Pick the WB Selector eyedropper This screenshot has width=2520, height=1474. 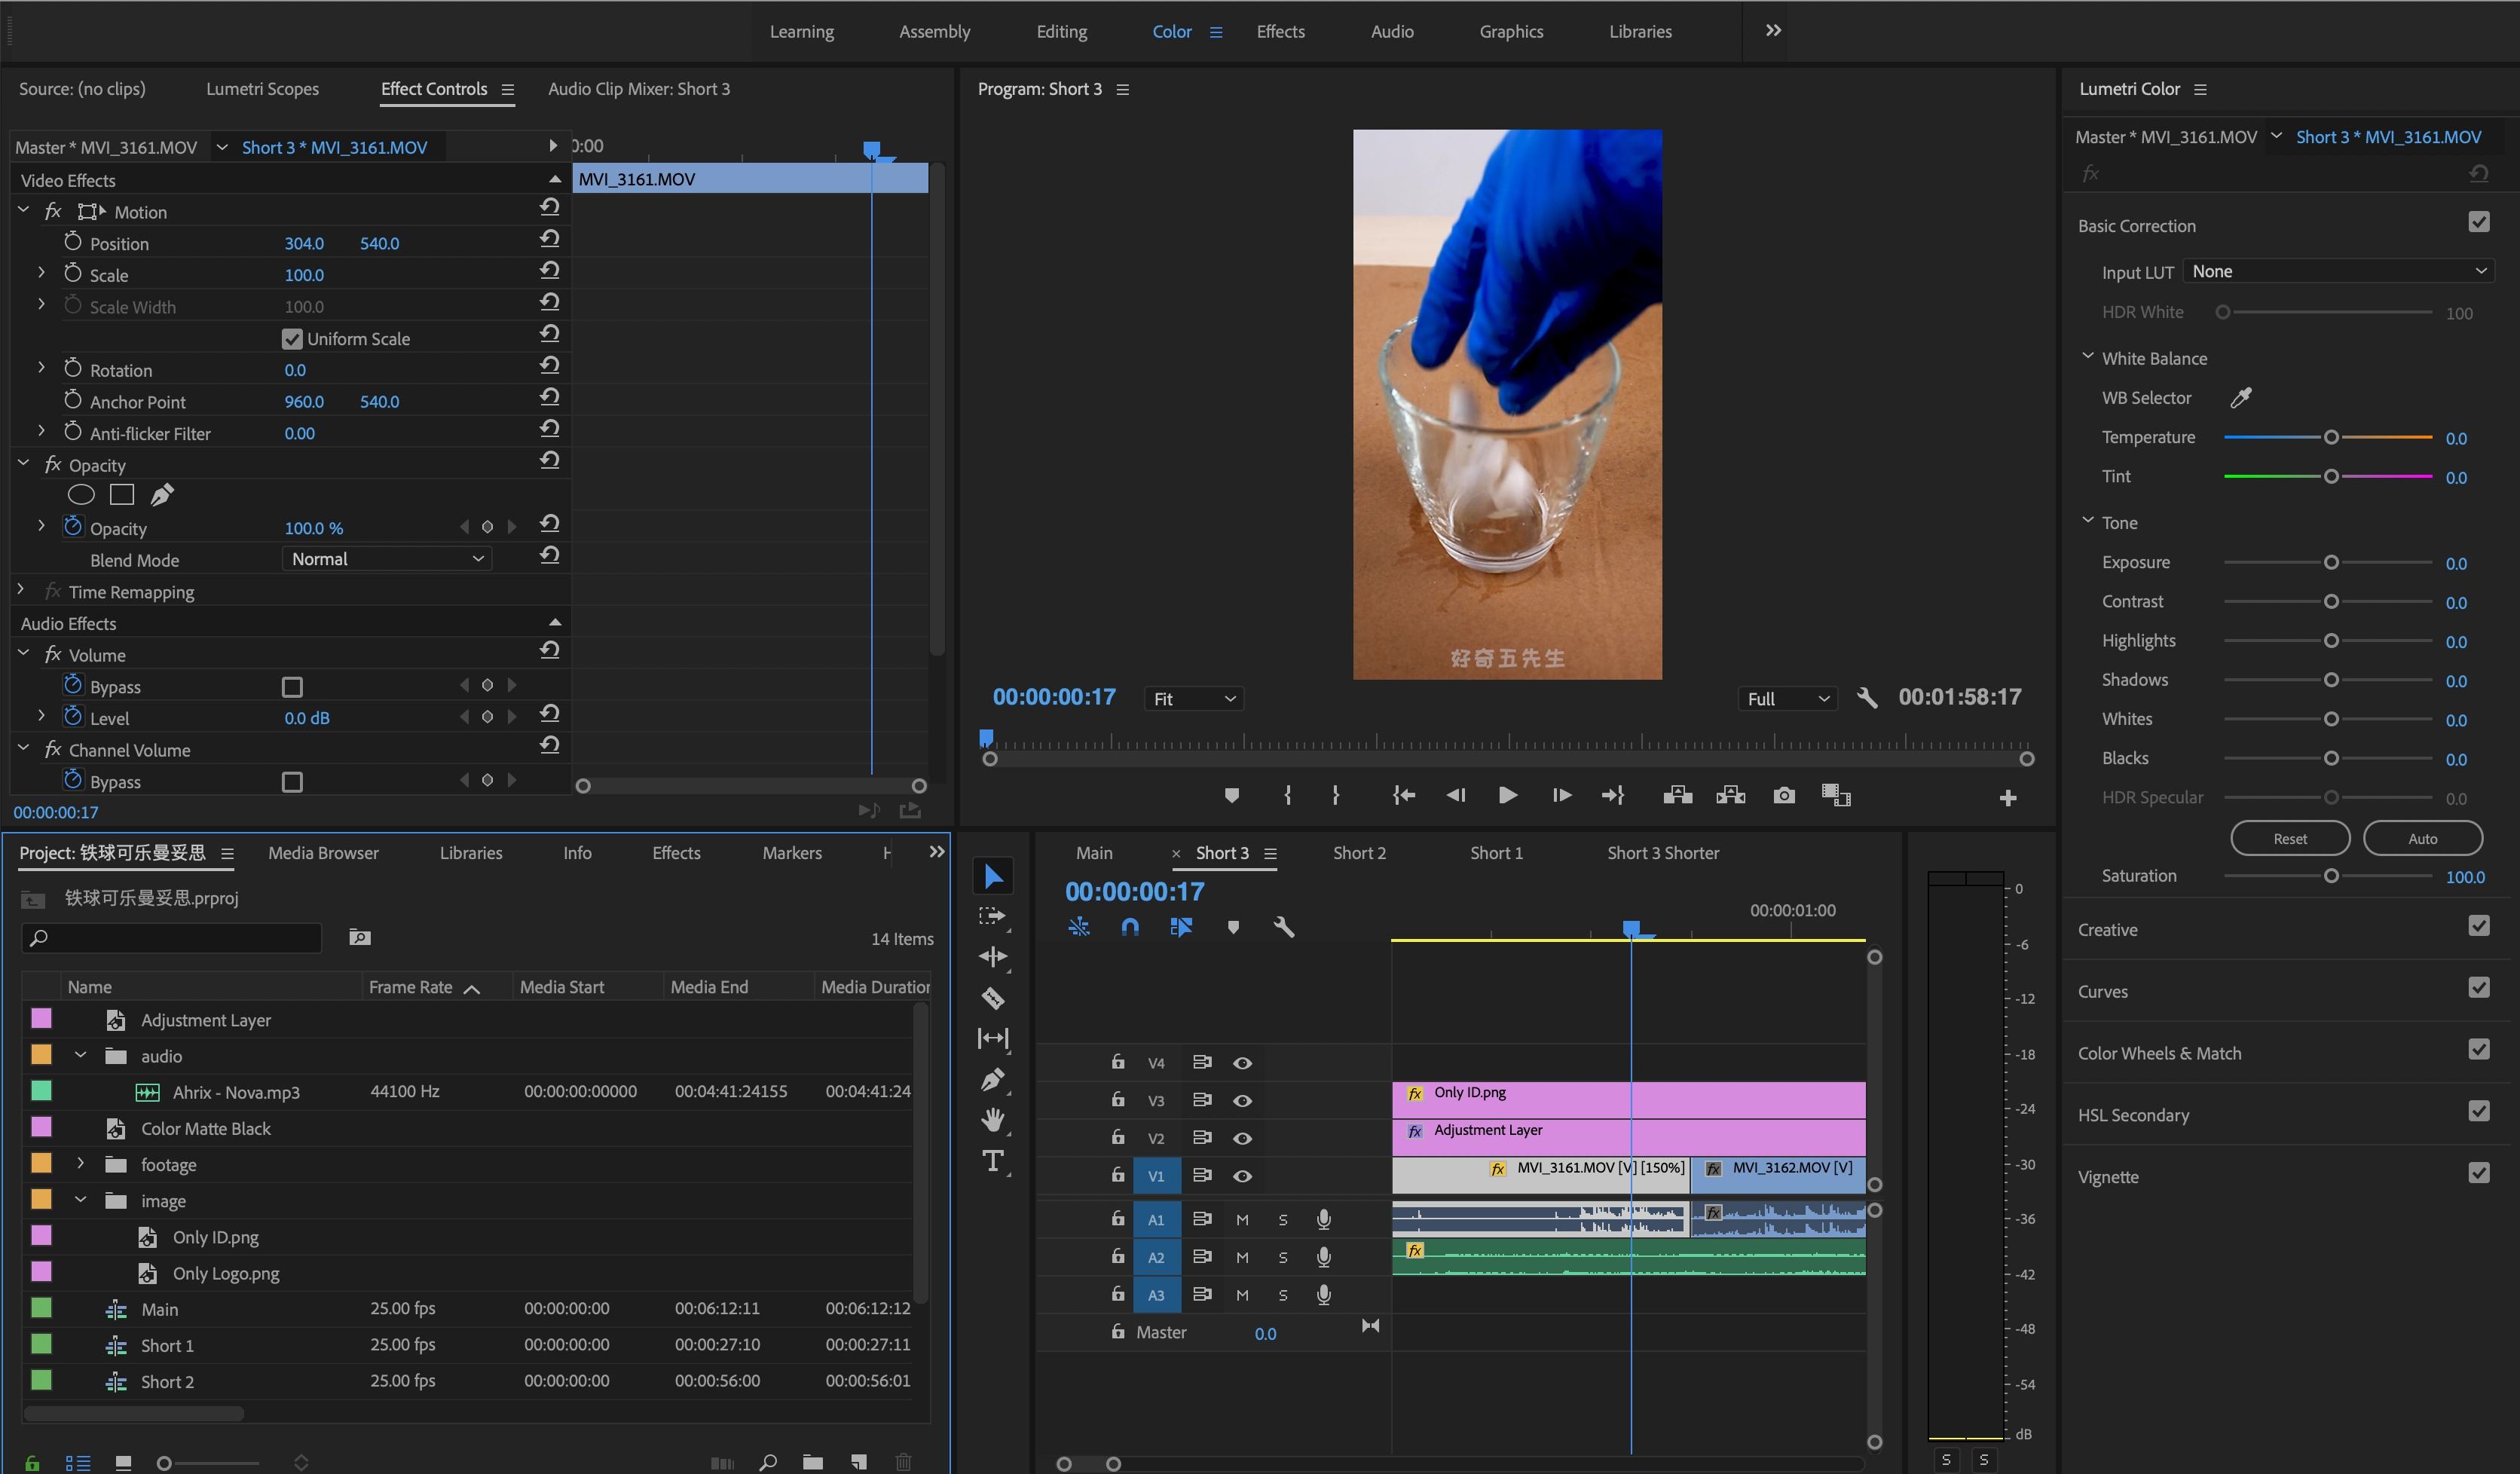(x=2241, y=398)
